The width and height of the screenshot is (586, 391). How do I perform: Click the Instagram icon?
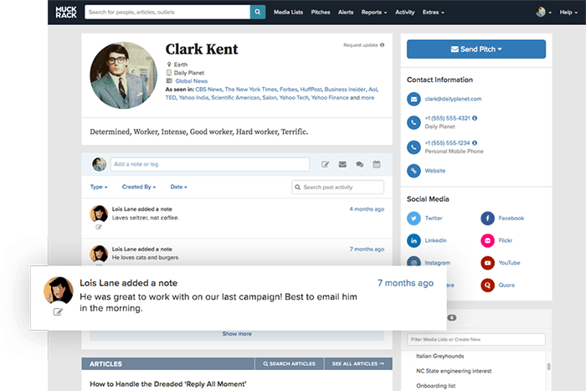(414, 262)
